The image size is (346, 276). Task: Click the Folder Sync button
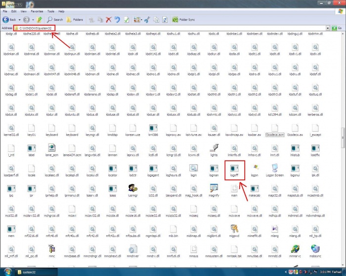click(183, 20)
